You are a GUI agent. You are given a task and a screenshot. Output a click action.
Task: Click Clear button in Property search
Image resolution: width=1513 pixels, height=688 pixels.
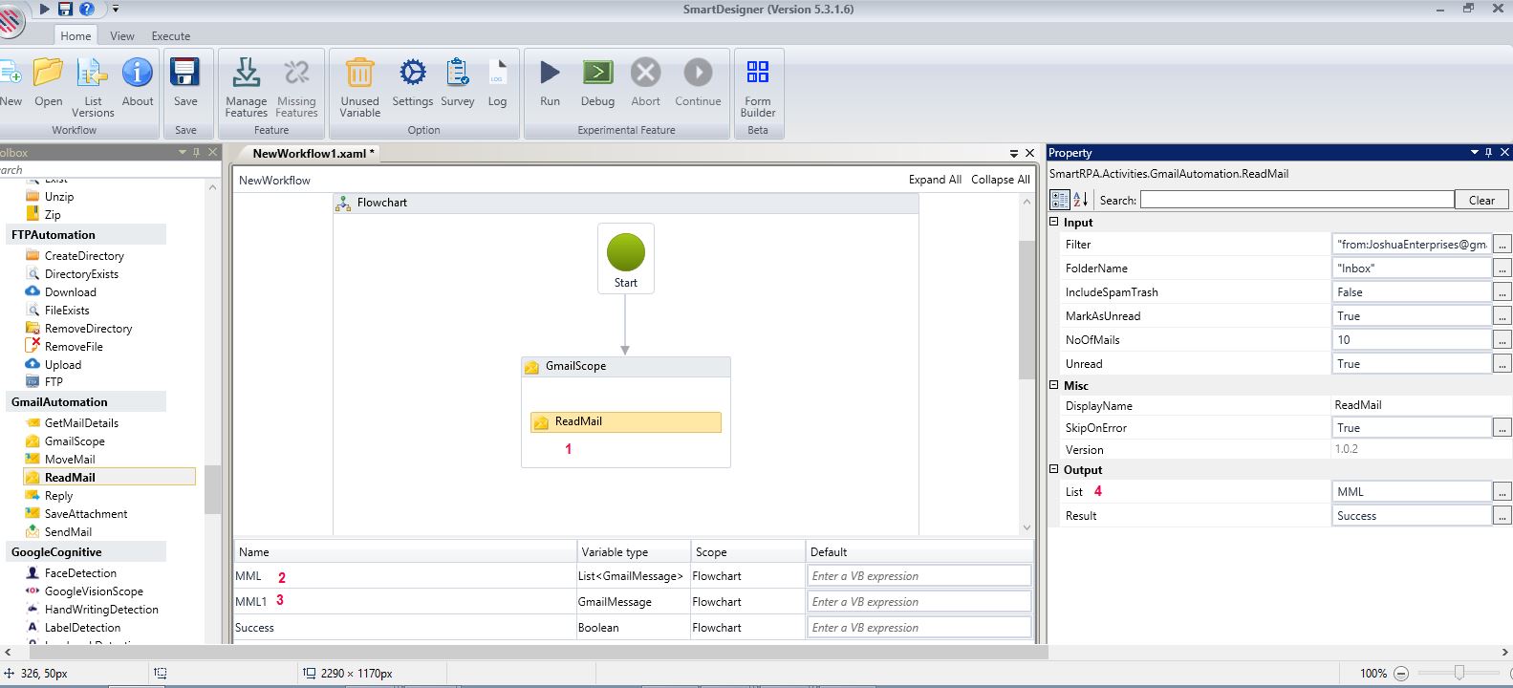pos(1481,200)
